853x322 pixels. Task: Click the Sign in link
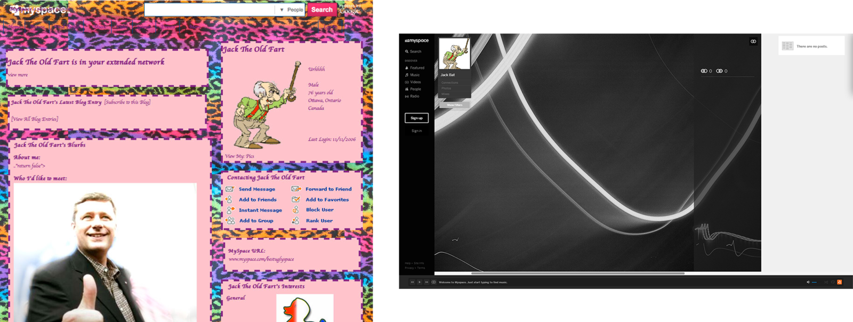pyautogui.click(x=416, y=131)
